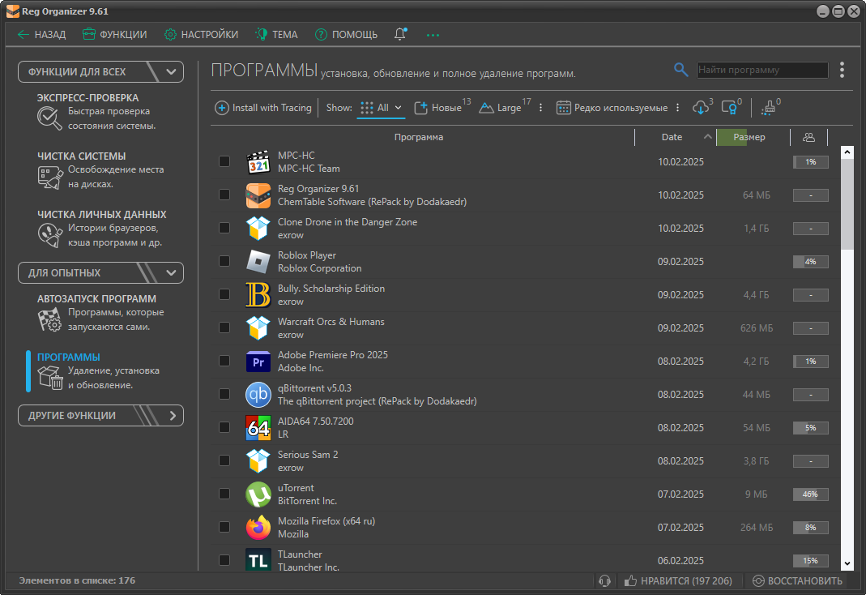Click the Serious Sam 2 box icon

(x=258, y=460)
